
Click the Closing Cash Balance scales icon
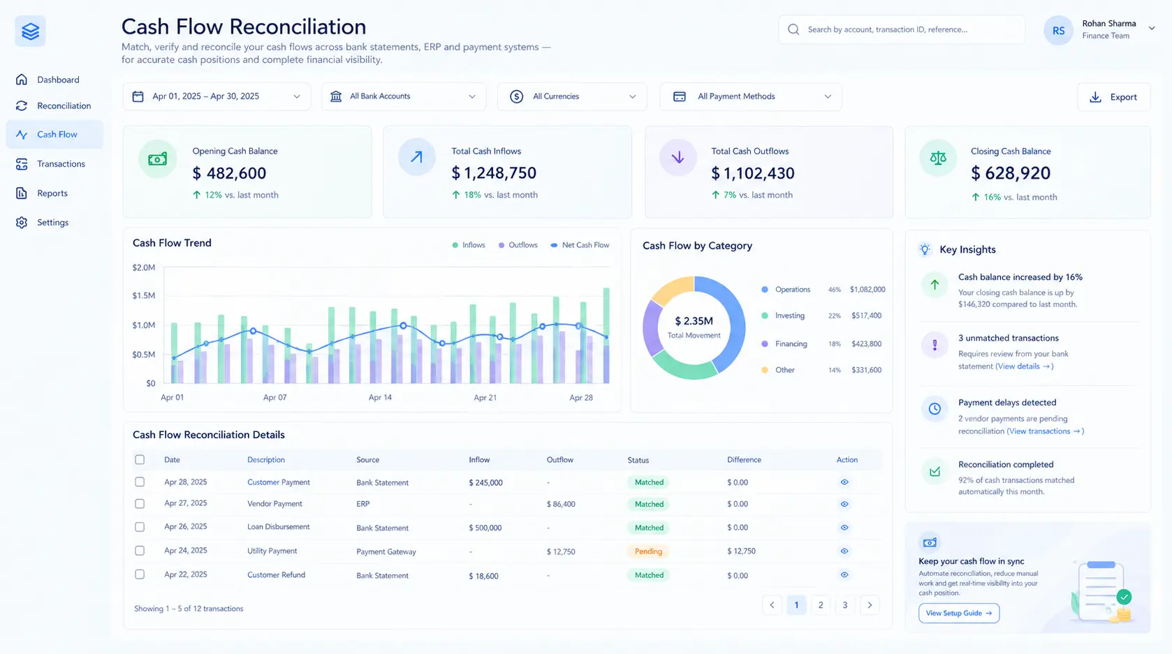pyautogui.click(x=937, y=158)
